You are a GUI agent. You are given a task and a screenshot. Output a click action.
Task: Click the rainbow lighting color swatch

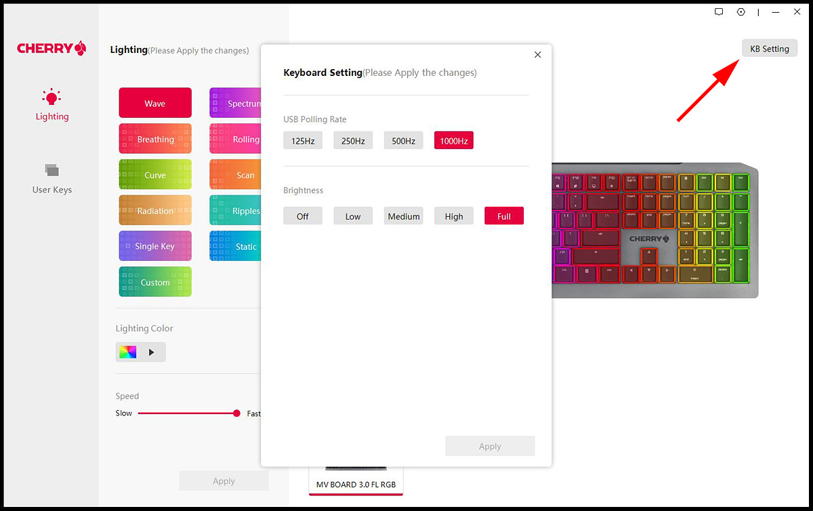click(127, 352)
